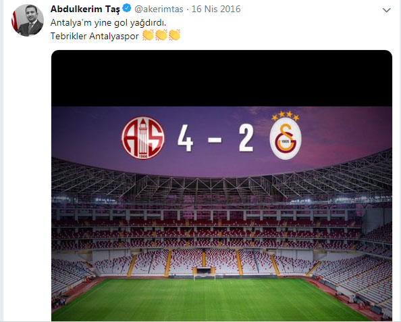The width and height of the screenshot is (401, 322).
Task: Click the score number 4 in image
Action: click(x=186, y=139)
